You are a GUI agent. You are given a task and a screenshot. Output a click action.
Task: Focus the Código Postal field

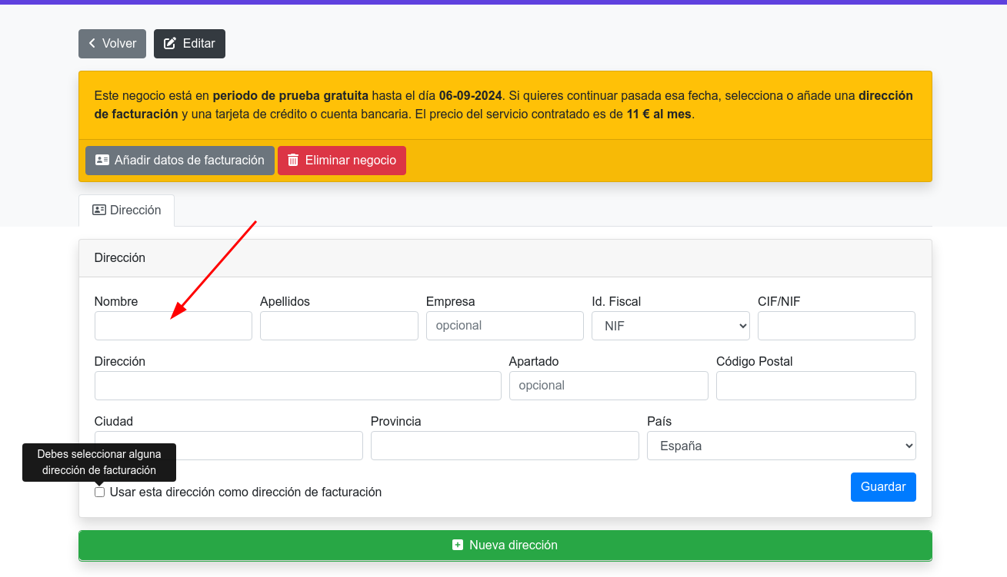point(816,386)
